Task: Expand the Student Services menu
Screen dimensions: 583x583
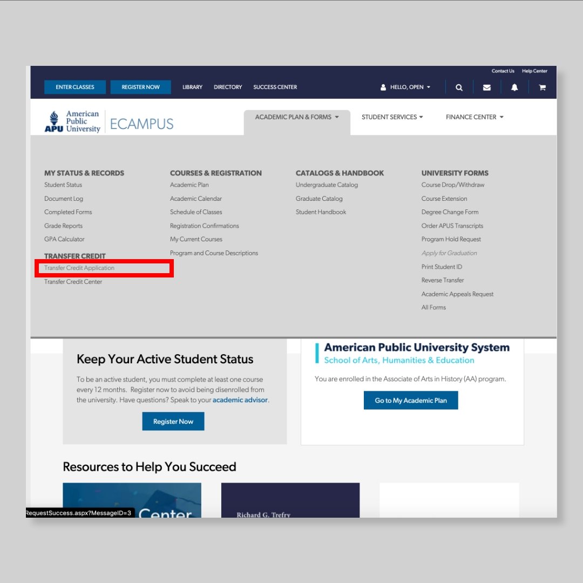Action: [392, 117]
